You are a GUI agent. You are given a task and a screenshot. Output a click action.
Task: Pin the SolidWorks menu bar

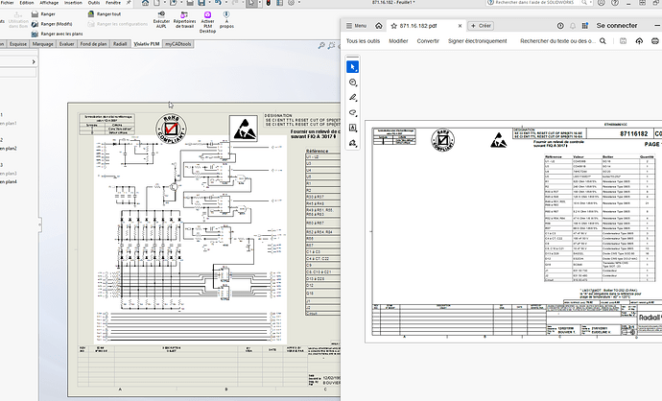point(129,3)
